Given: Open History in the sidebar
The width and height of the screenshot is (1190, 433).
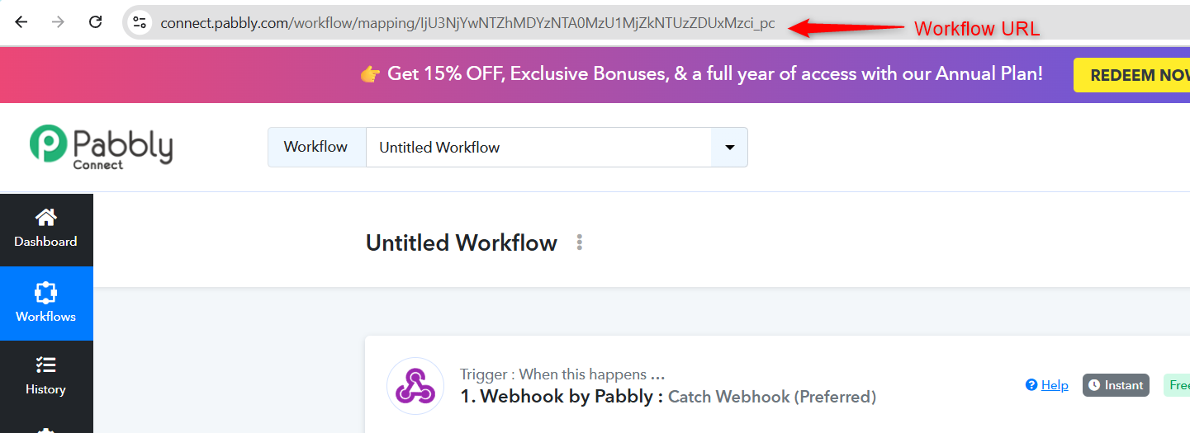Looking at the screenshot, I should coord(46,377).
